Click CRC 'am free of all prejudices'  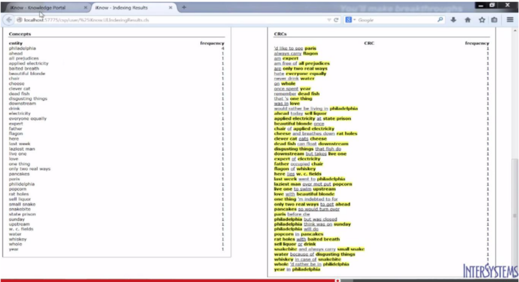(x=302, y=63)
